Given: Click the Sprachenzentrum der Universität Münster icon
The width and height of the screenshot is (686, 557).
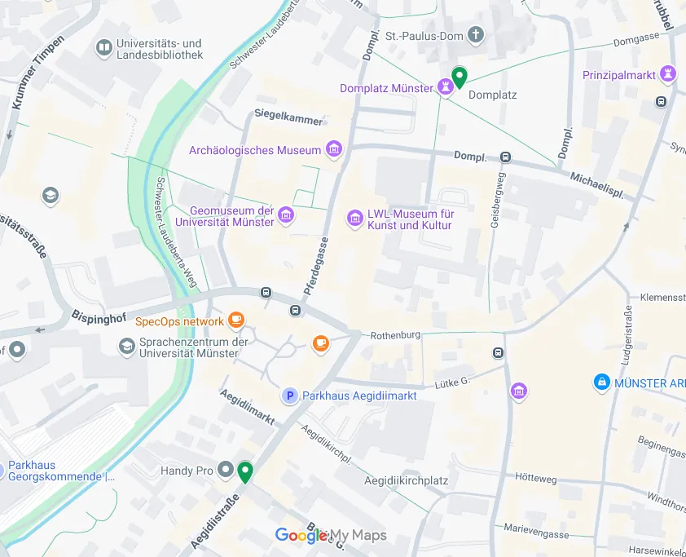Looking at the screenshot, I should click(x=127, y=347).
